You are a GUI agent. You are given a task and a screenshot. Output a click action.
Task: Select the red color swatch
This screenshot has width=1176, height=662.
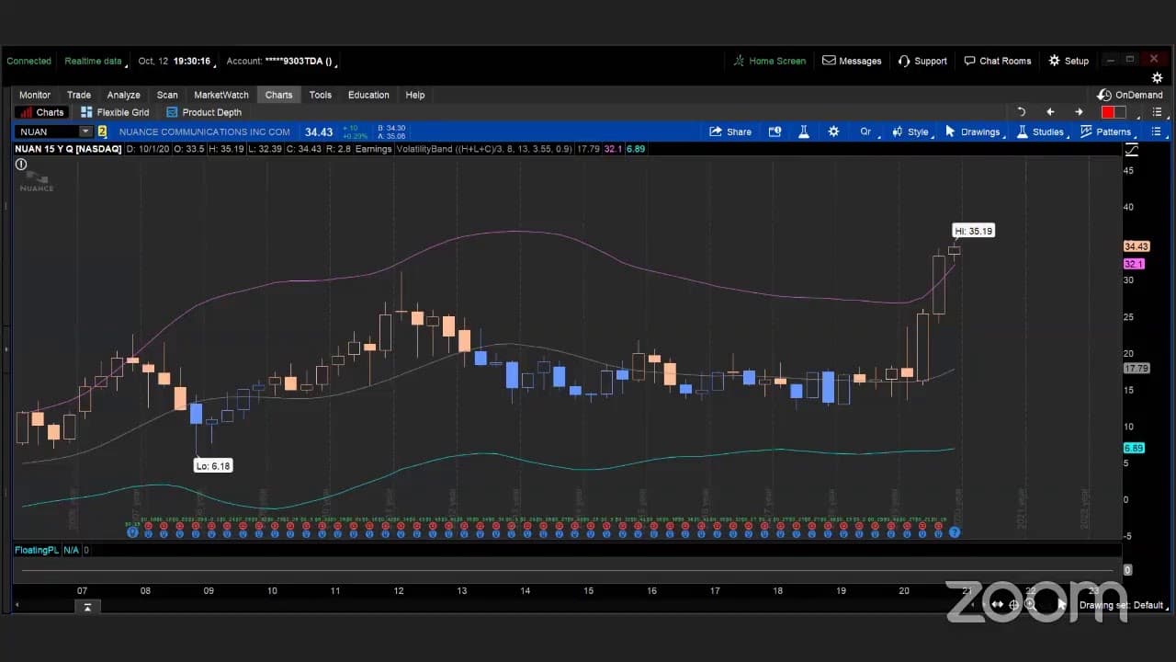[x=1108, y=112]
